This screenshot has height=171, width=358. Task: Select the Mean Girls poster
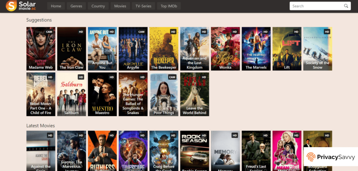pyautogui.click(x=287, y=151)
